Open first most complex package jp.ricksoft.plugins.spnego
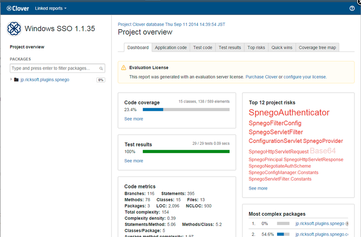 point(320,223)
